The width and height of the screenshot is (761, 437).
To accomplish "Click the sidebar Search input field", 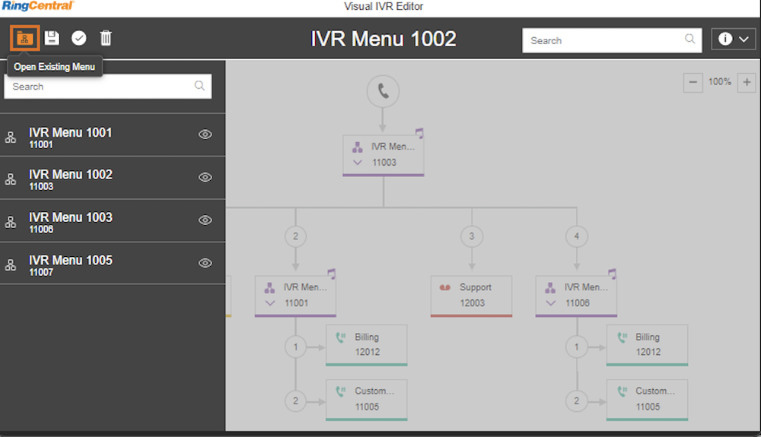I will click(108, 86).
